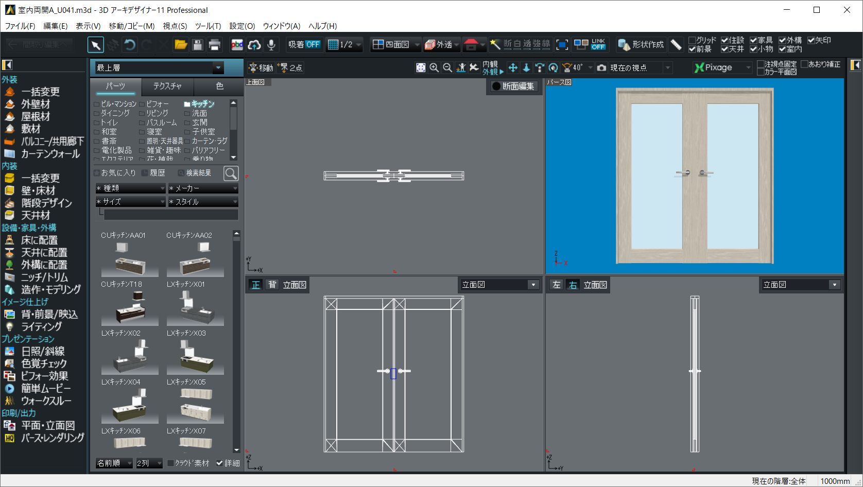
Task: Click the camera icon beside viewpoint dropdown
Action: click(601, 68)
